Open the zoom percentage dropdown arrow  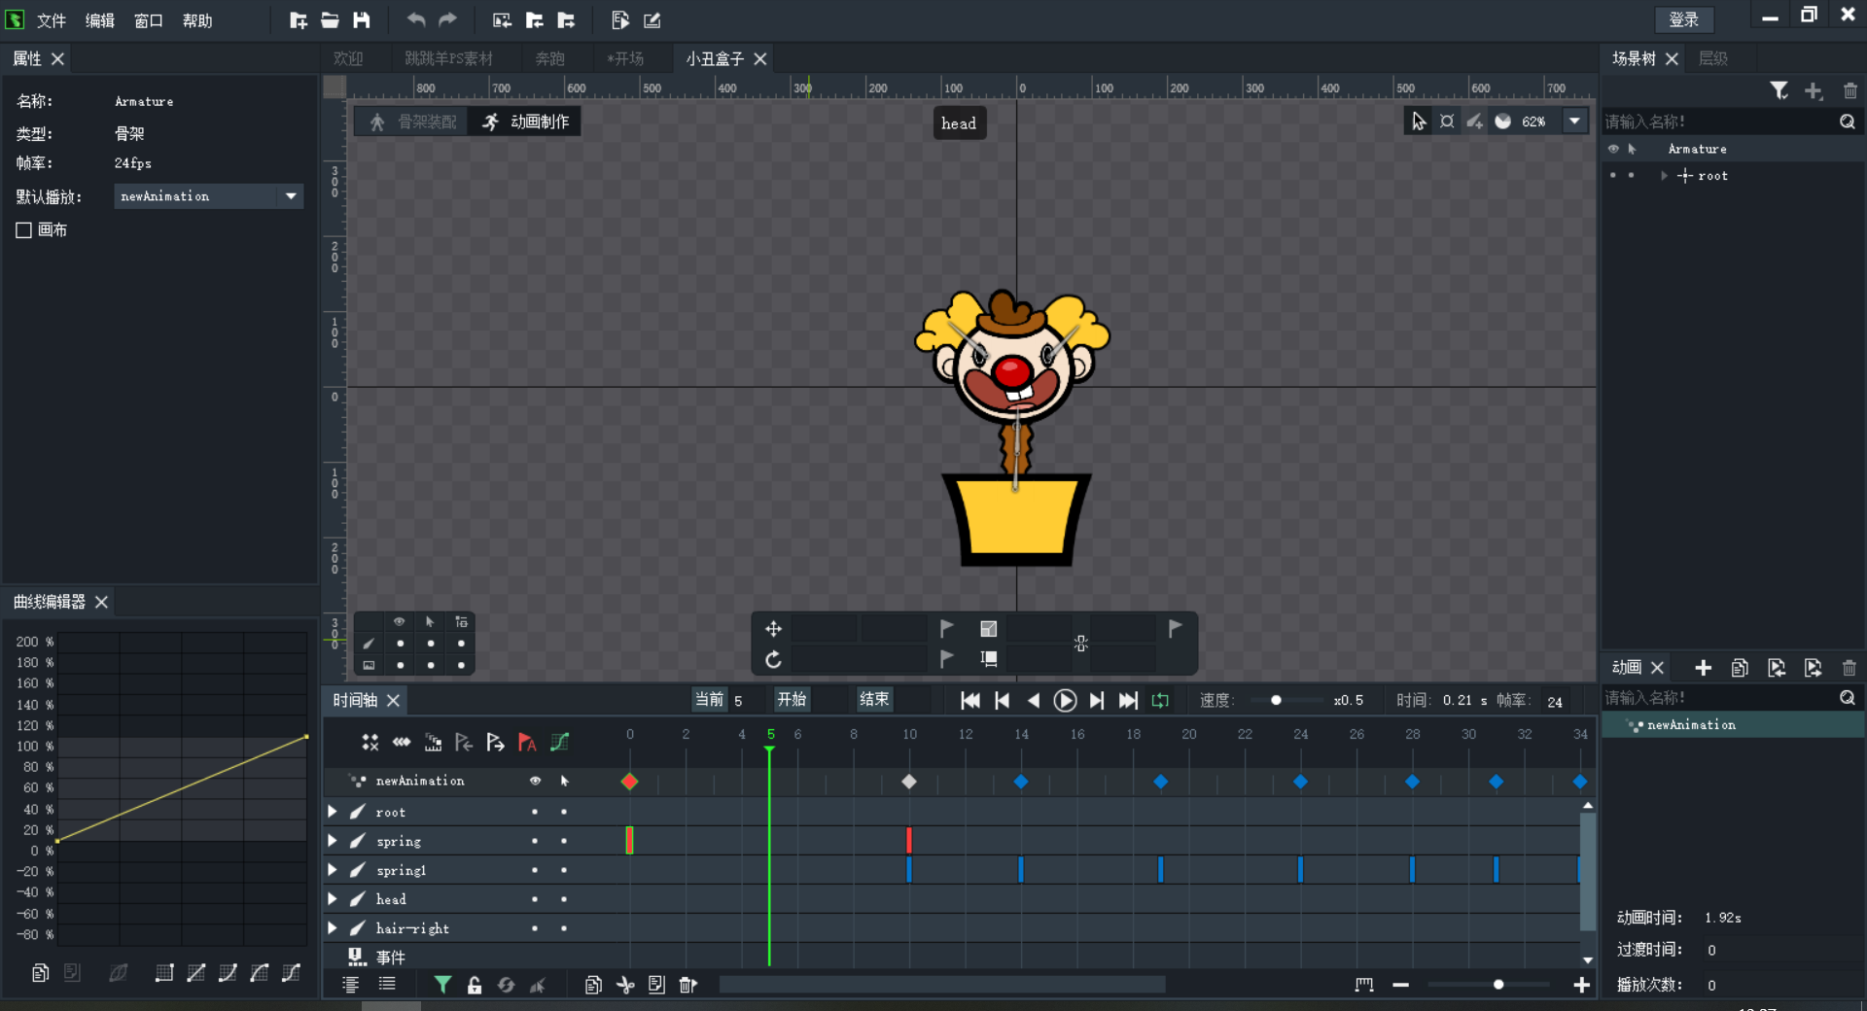[x=1574, y=122]
